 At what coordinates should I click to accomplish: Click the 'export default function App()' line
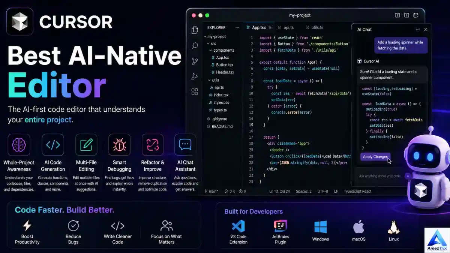click(x=291, y=62)
